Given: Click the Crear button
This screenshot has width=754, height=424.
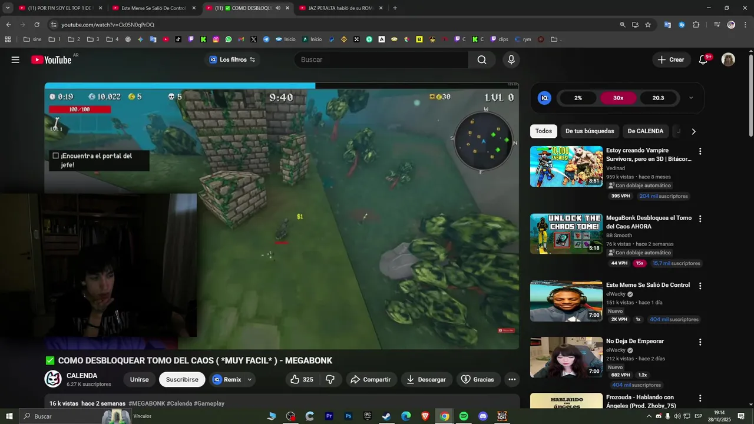Looking at the screenshot, I should coord(671,59).
